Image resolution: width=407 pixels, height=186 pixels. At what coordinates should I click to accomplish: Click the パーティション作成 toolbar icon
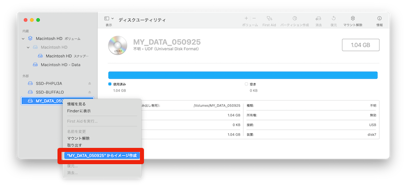pos(295,18)
